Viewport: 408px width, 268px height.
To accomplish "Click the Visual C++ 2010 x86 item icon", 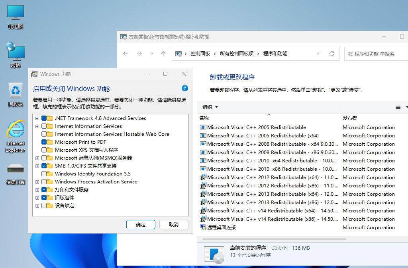I will [203, 169].
